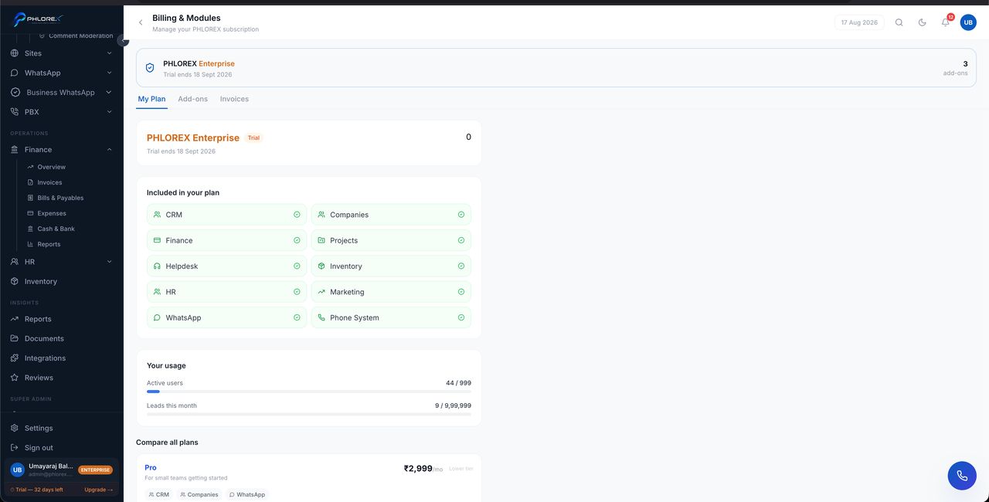Viewport: 989px width, 502px height.
Task: Click the check mark on the HR module
Action: 297,292
